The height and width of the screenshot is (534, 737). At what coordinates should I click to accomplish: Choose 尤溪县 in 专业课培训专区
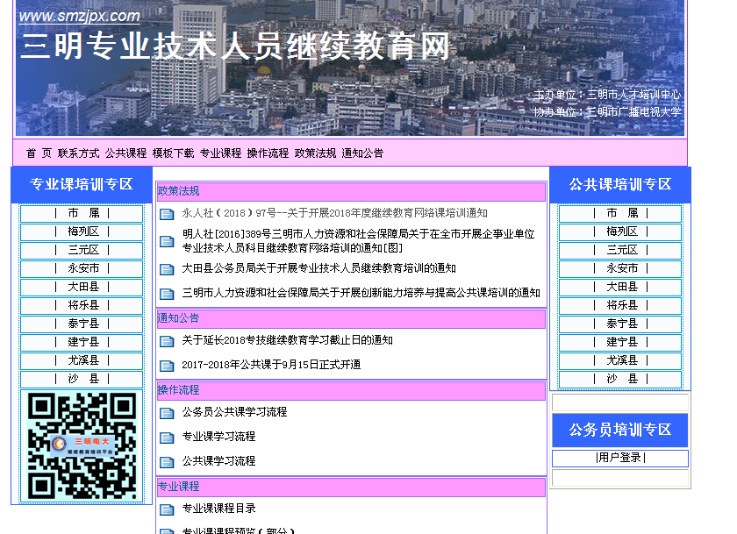point(82,360)
